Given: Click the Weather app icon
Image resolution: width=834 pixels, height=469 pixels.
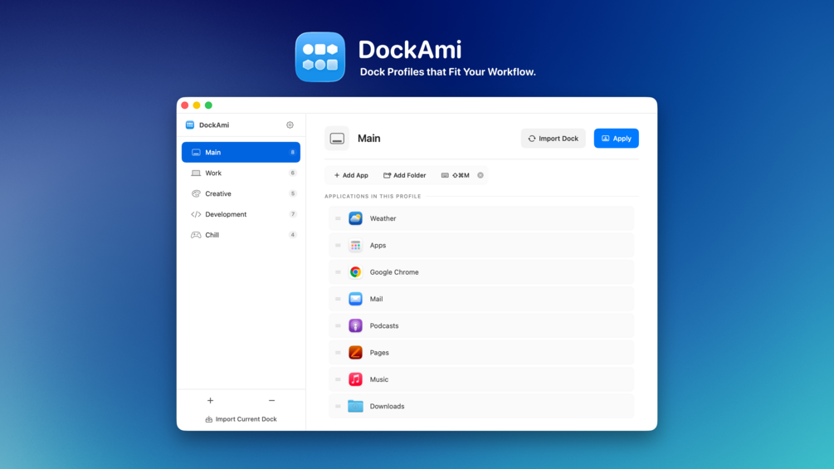Looking at the screenshot, I should click(x=355, y=218).
